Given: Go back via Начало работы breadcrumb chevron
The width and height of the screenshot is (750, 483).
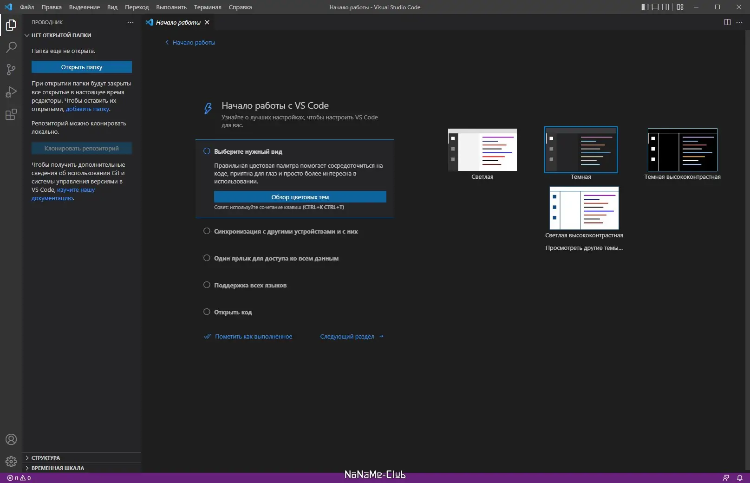Looking at the screenshot, I should (x=167, y=42).
